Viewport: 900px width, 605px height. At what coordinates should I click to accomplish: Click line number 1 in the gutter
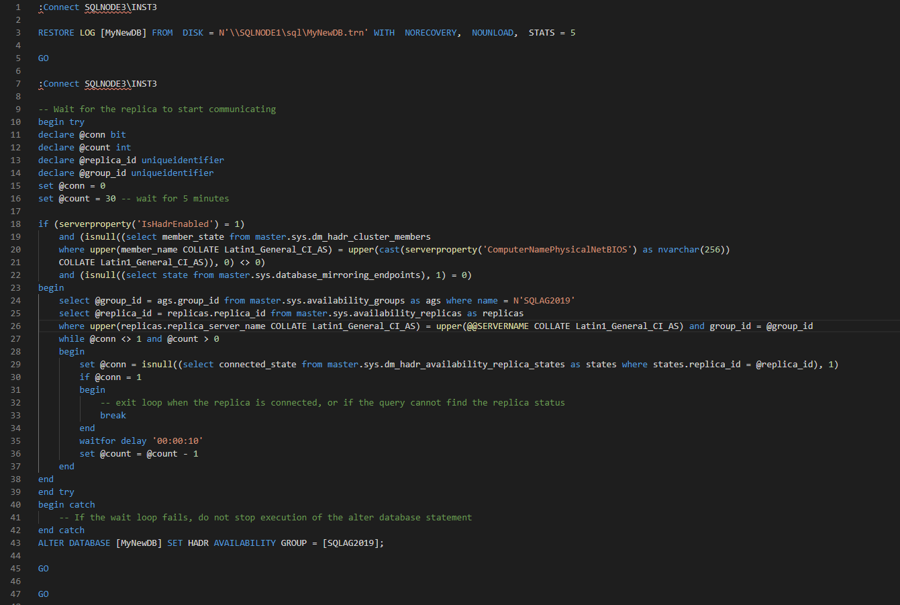tap(18, 7)
